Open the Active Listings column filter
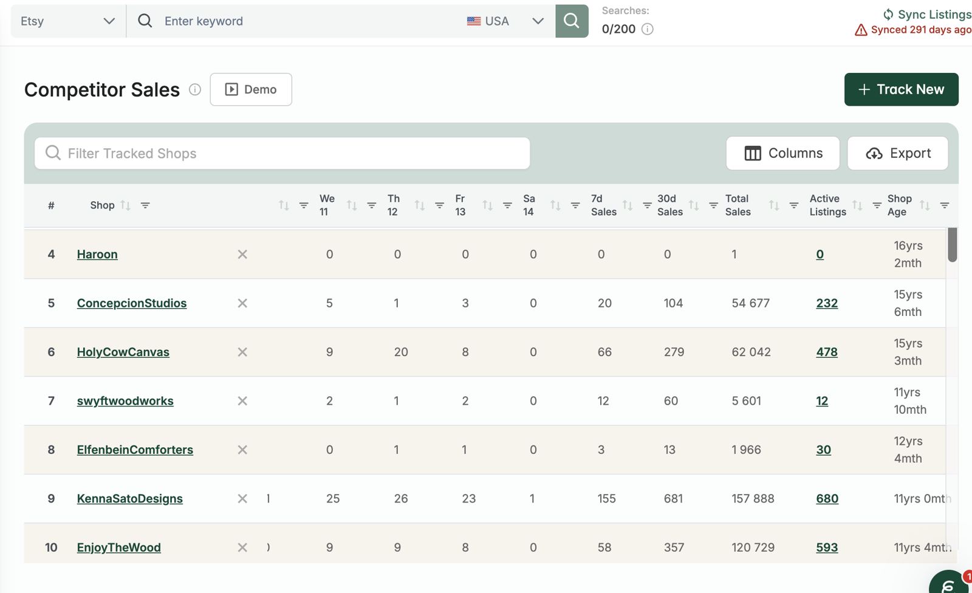972x593 pixels. coord(877,205)
